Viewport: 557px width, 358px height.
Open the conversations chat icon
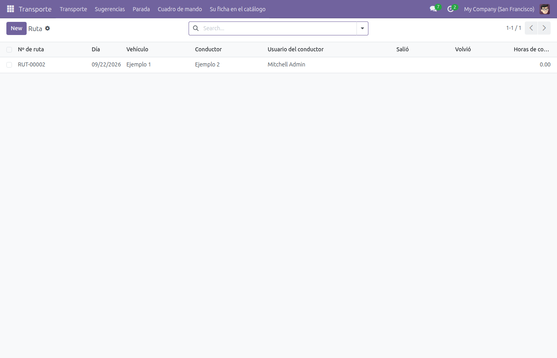coord(433,9)
